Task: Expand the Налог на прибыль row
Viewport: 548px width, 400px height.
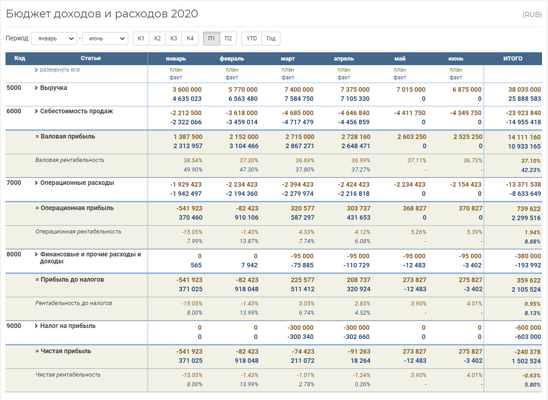Action: pos(36,326)
